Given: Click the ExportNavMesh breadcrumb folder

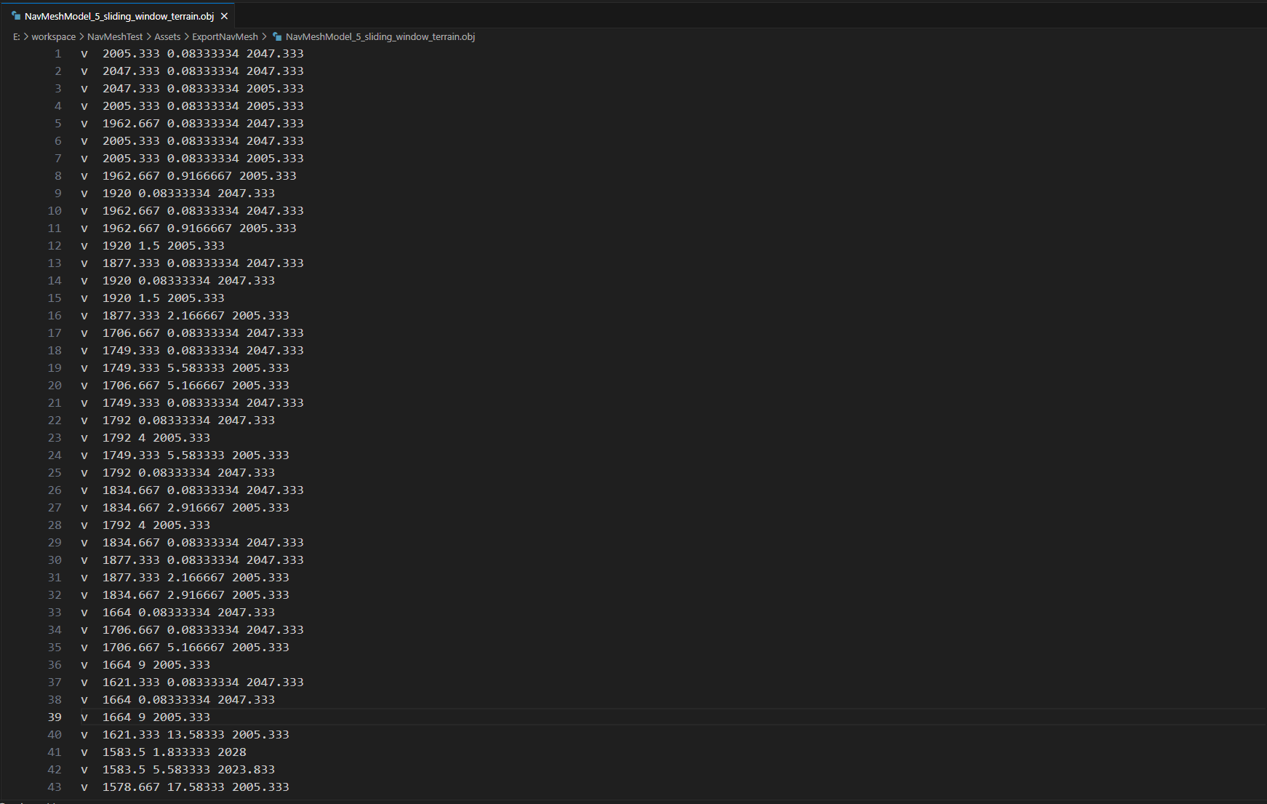Looking at the screenshot, I should (225, 36).
